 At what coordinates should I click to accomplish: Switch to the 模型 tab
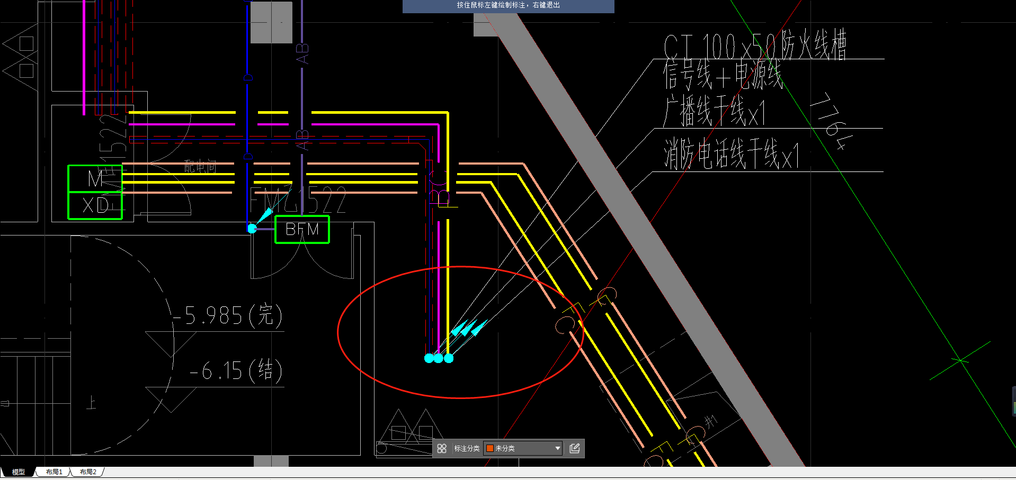[18, 472]
